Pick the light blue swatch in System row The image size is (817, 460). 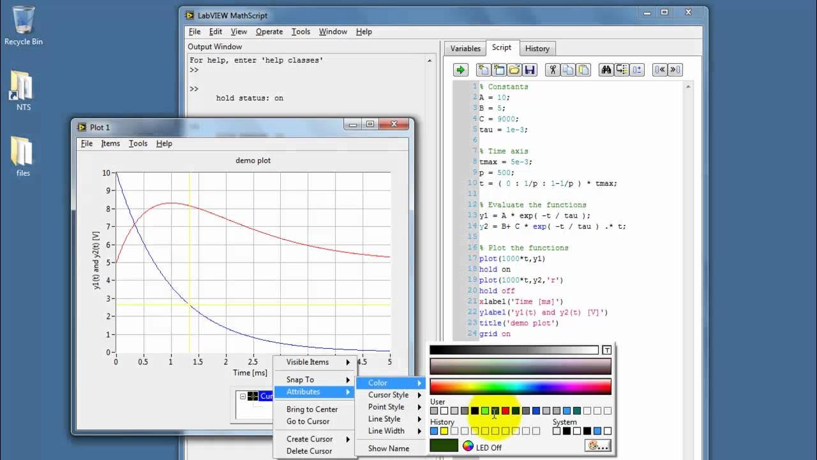597,431
